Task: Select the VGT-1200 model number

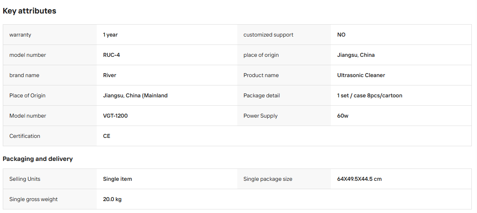Action: [x=115, y=116]
